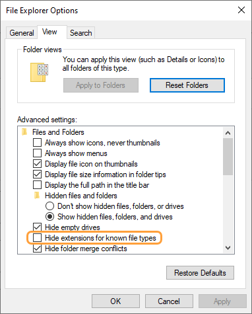
Task: Open the Search tab
Action: click(x=80, y=33)
